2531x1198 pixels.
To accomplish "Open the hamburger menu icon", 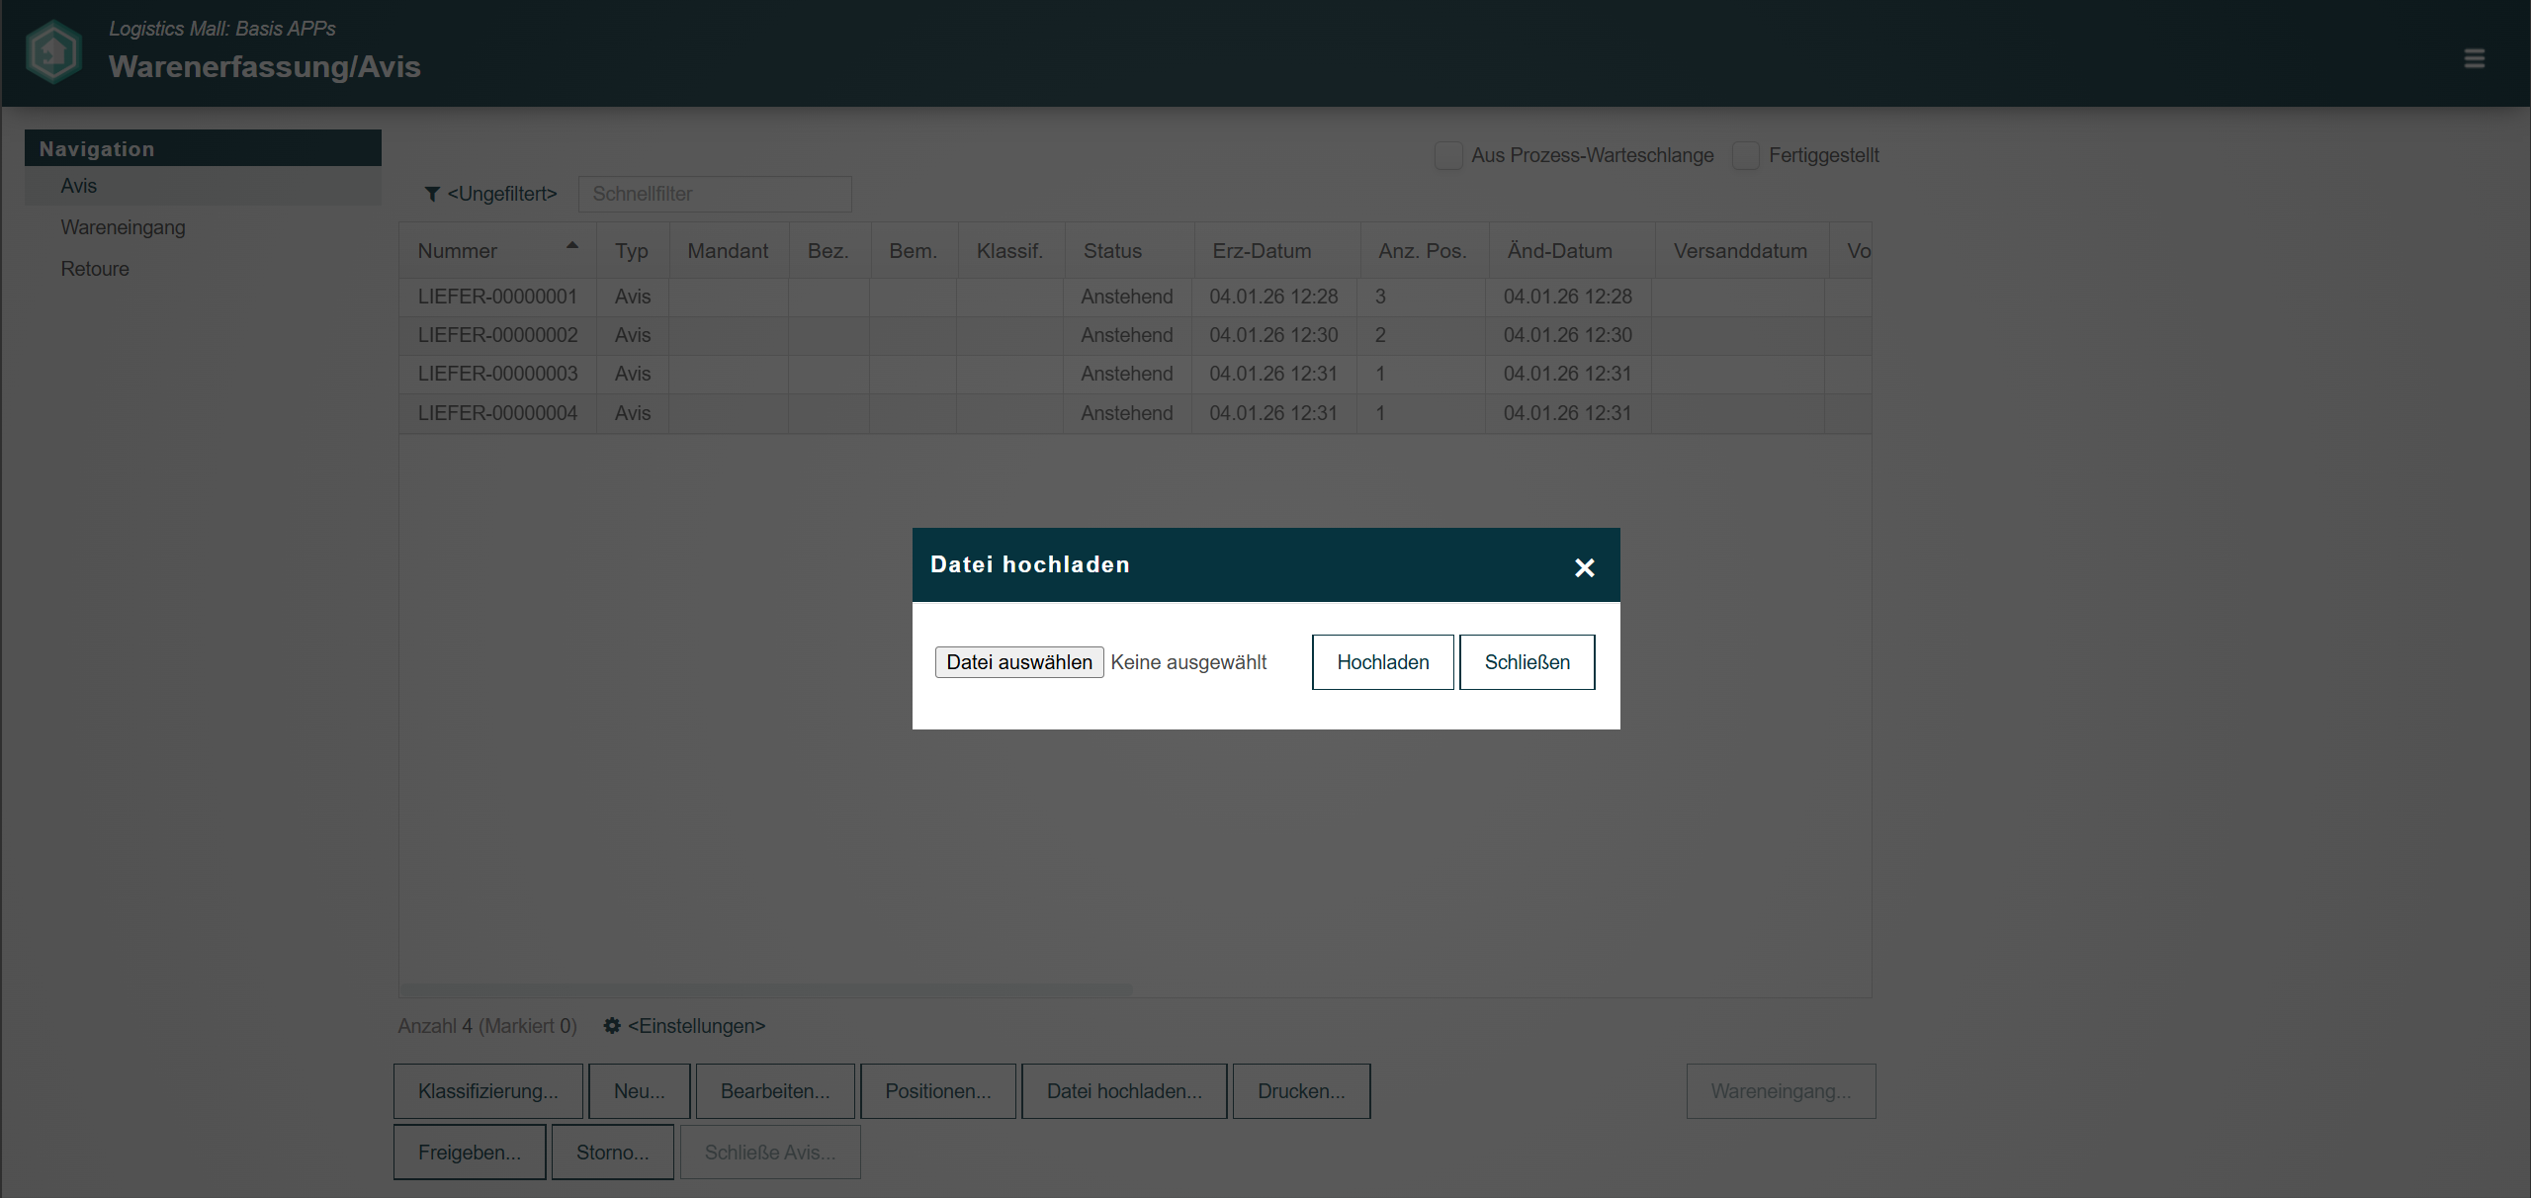I will [x=2474, y=58].
